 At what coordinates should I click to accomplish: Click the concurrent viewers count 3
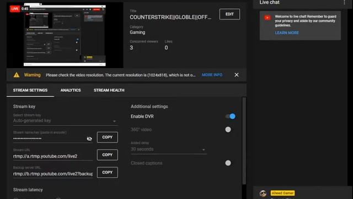click(x=131, y=48)
